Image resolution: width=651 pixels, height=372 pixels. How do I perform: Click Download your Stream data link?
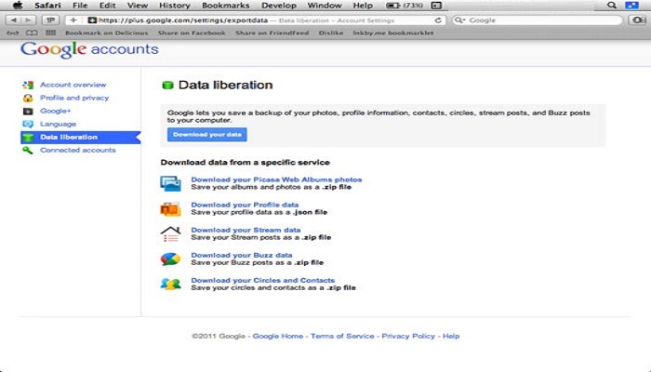pyautogui.click(x=246, y=230)
